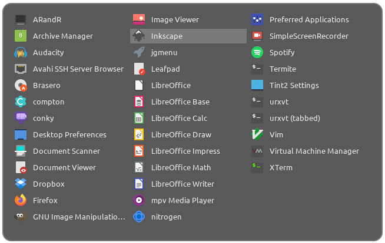Launch LibreOffice Impress from its orange icon

139,151
